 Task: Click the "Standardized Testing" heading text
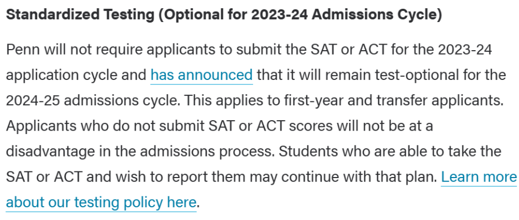pyautogui.click(x=80, y=15)
